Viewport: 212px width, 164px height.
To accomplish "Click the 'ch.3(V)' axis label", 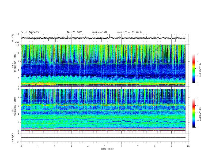I will click(x=13, y=137).
